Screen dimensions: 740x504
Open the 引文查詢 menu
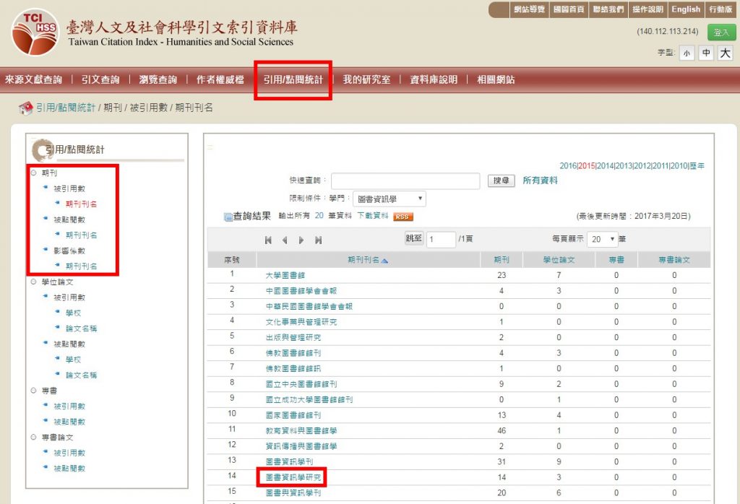100,79
